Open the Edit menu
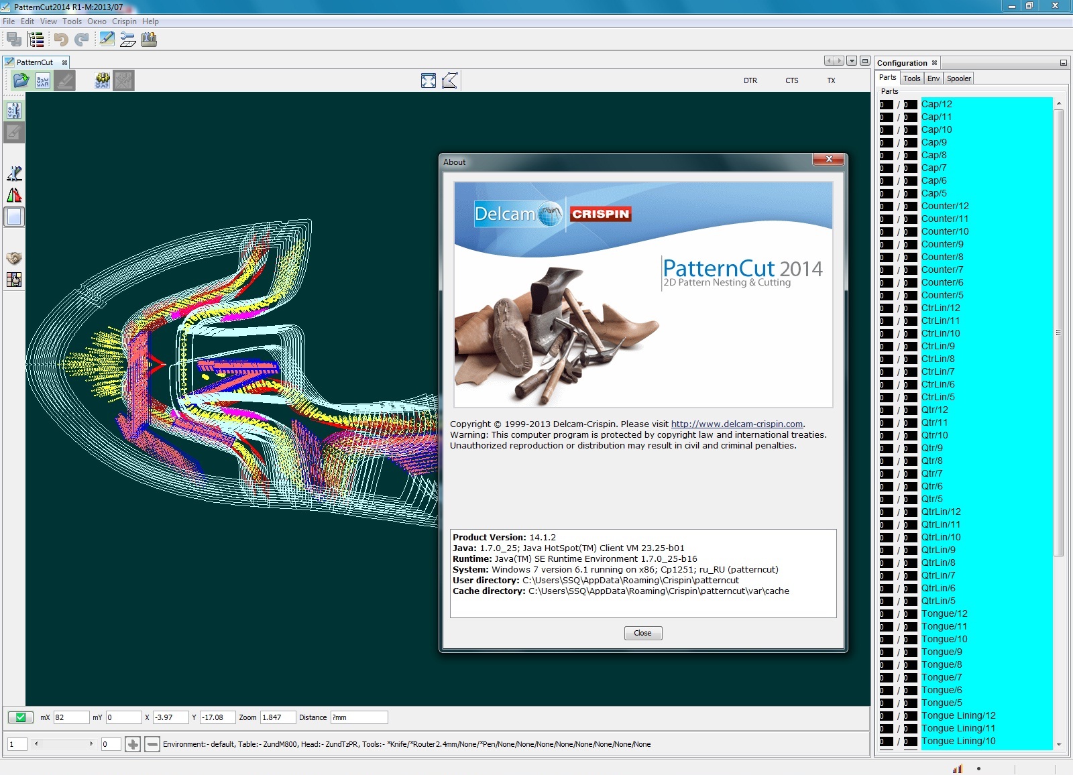 click(27, 21)
